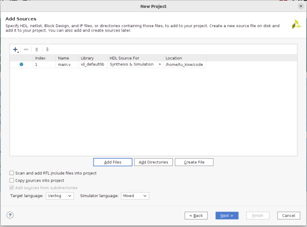
Task: Enable Scan and add RTL include files
Action: click(x=12, y=173)
